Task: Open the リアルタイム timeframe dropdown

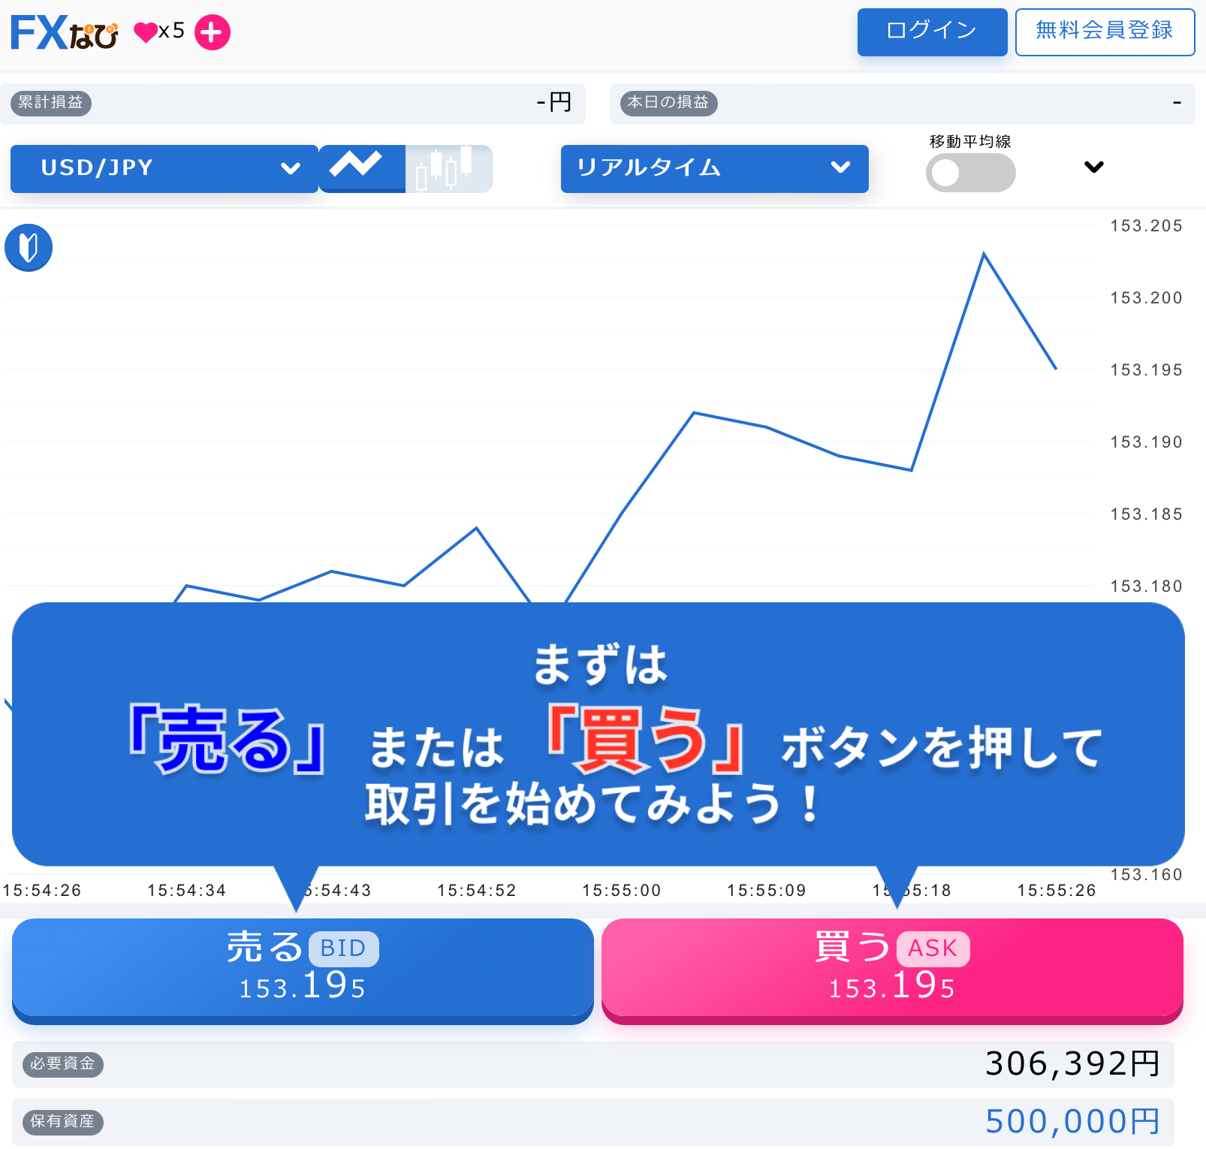Action: point(714,168)
